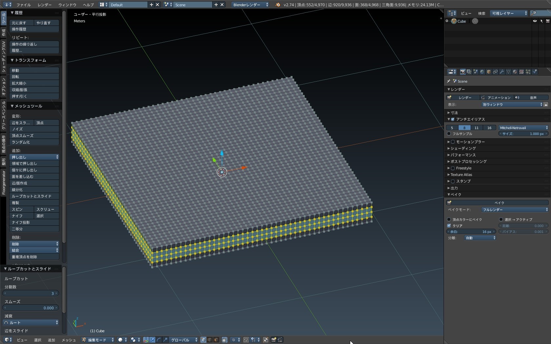Open the Object constraints chain-link icon
Screen dimensions: 551x344
tap(495, 72)
